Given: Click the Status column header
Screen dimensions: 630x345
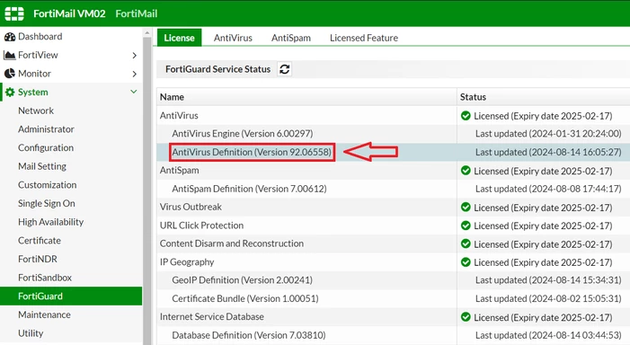Looking at the screenshot, I should pos(544,97).
